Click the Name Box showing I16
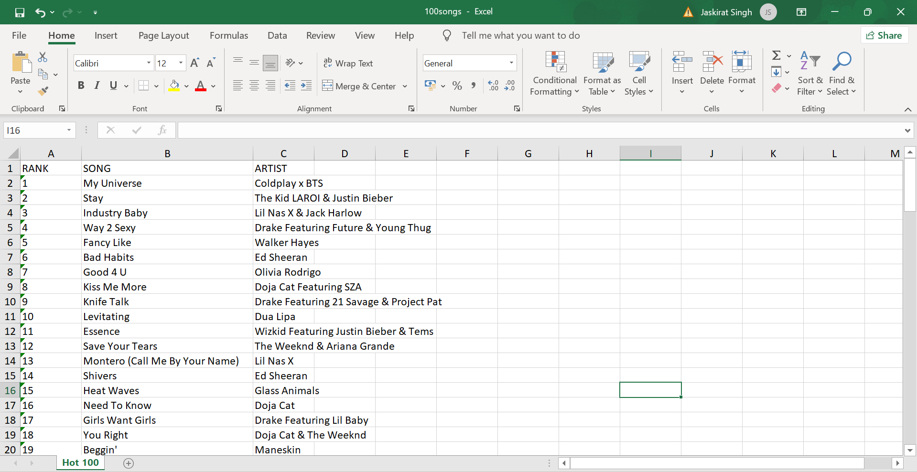Screen dimensions: 917x472 point(40,130)
